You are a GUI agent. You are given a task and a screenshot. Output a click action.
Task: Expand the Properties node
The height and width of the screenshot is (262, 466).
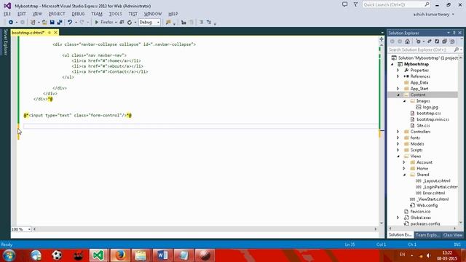398,71
